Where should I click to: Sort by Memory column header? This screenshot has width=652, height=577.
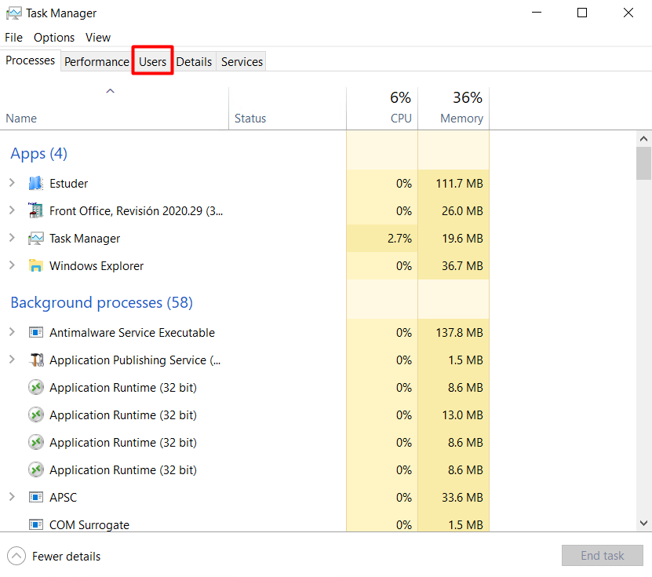click(x=453, y=108)
